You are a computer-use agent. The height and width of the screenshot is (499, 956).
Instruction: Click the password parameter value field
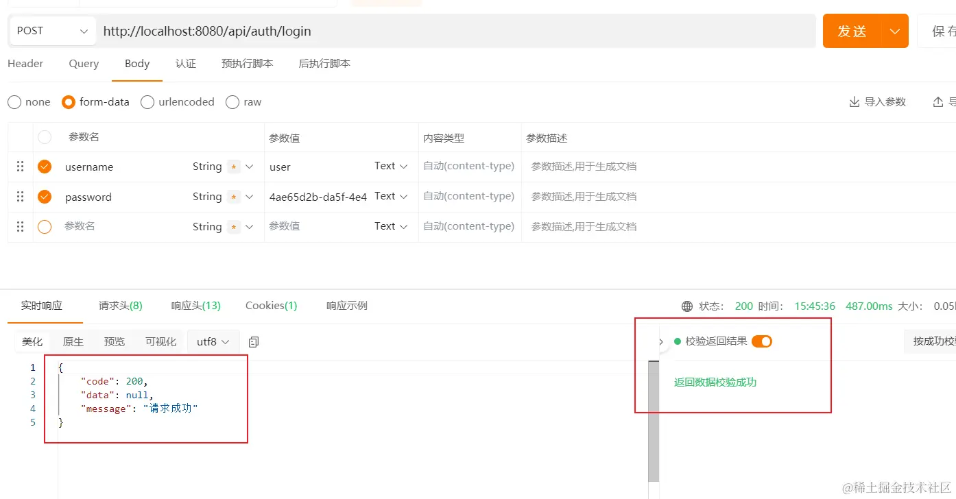click(318, 197)
